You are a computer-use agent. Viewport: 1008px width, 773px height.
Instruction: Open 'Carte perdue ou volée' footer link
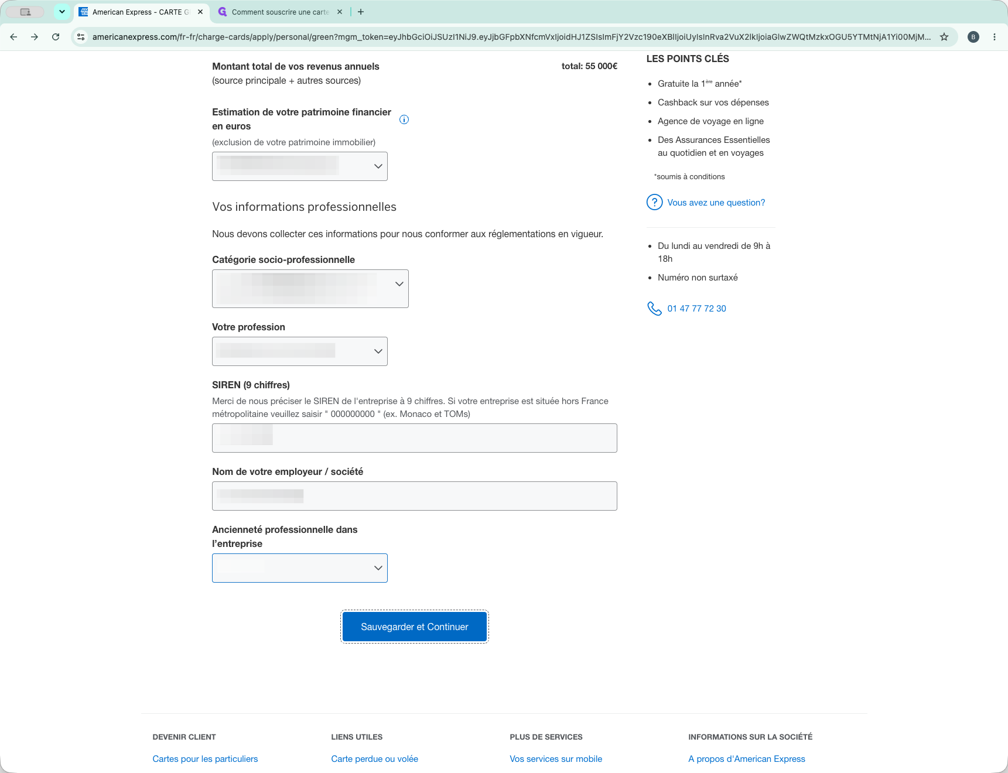click(x=375, y=759)
